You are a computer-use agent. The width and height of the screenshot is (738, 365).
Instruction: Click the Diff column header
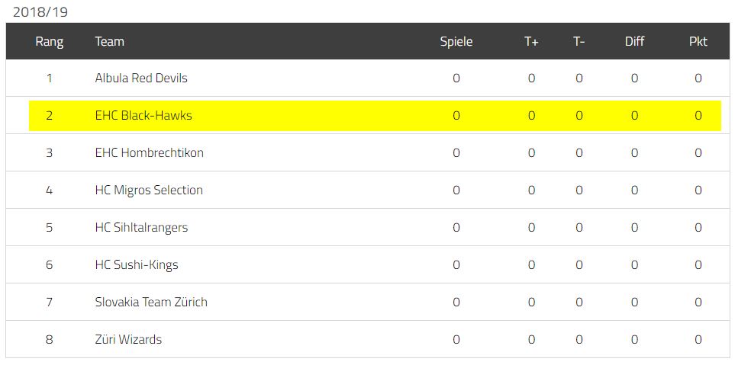pos(634,41)
